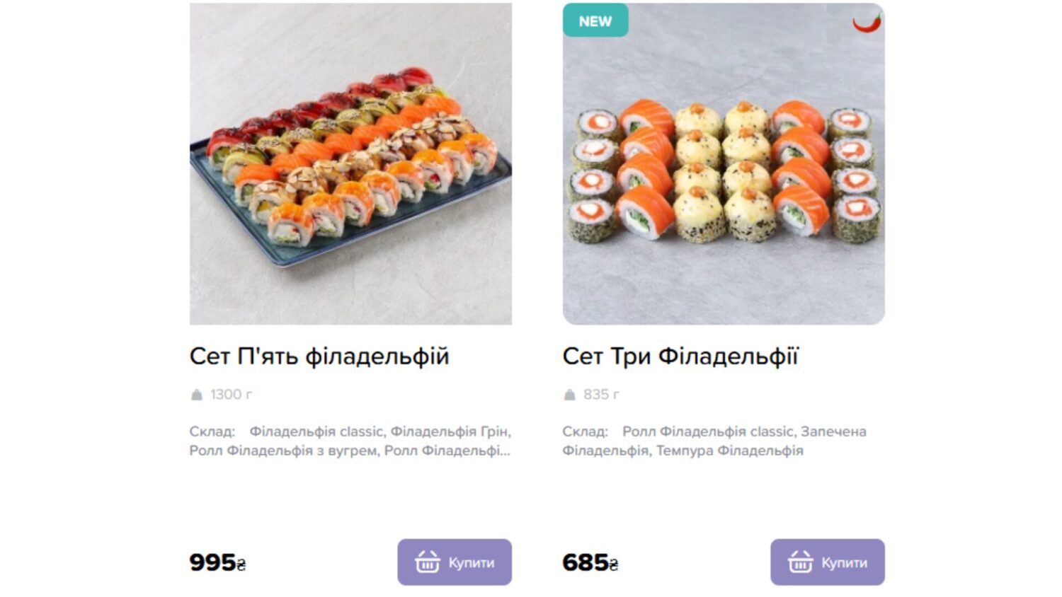
Task: Expand the truncated ingredients ending in Ролл Філадельфі…
Action: coord(350,441)
